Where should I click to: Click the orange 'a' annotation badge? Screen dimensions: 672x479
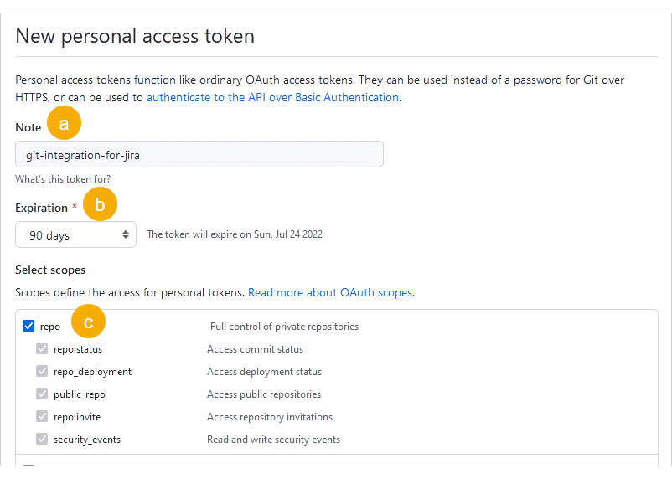point(64,125)
